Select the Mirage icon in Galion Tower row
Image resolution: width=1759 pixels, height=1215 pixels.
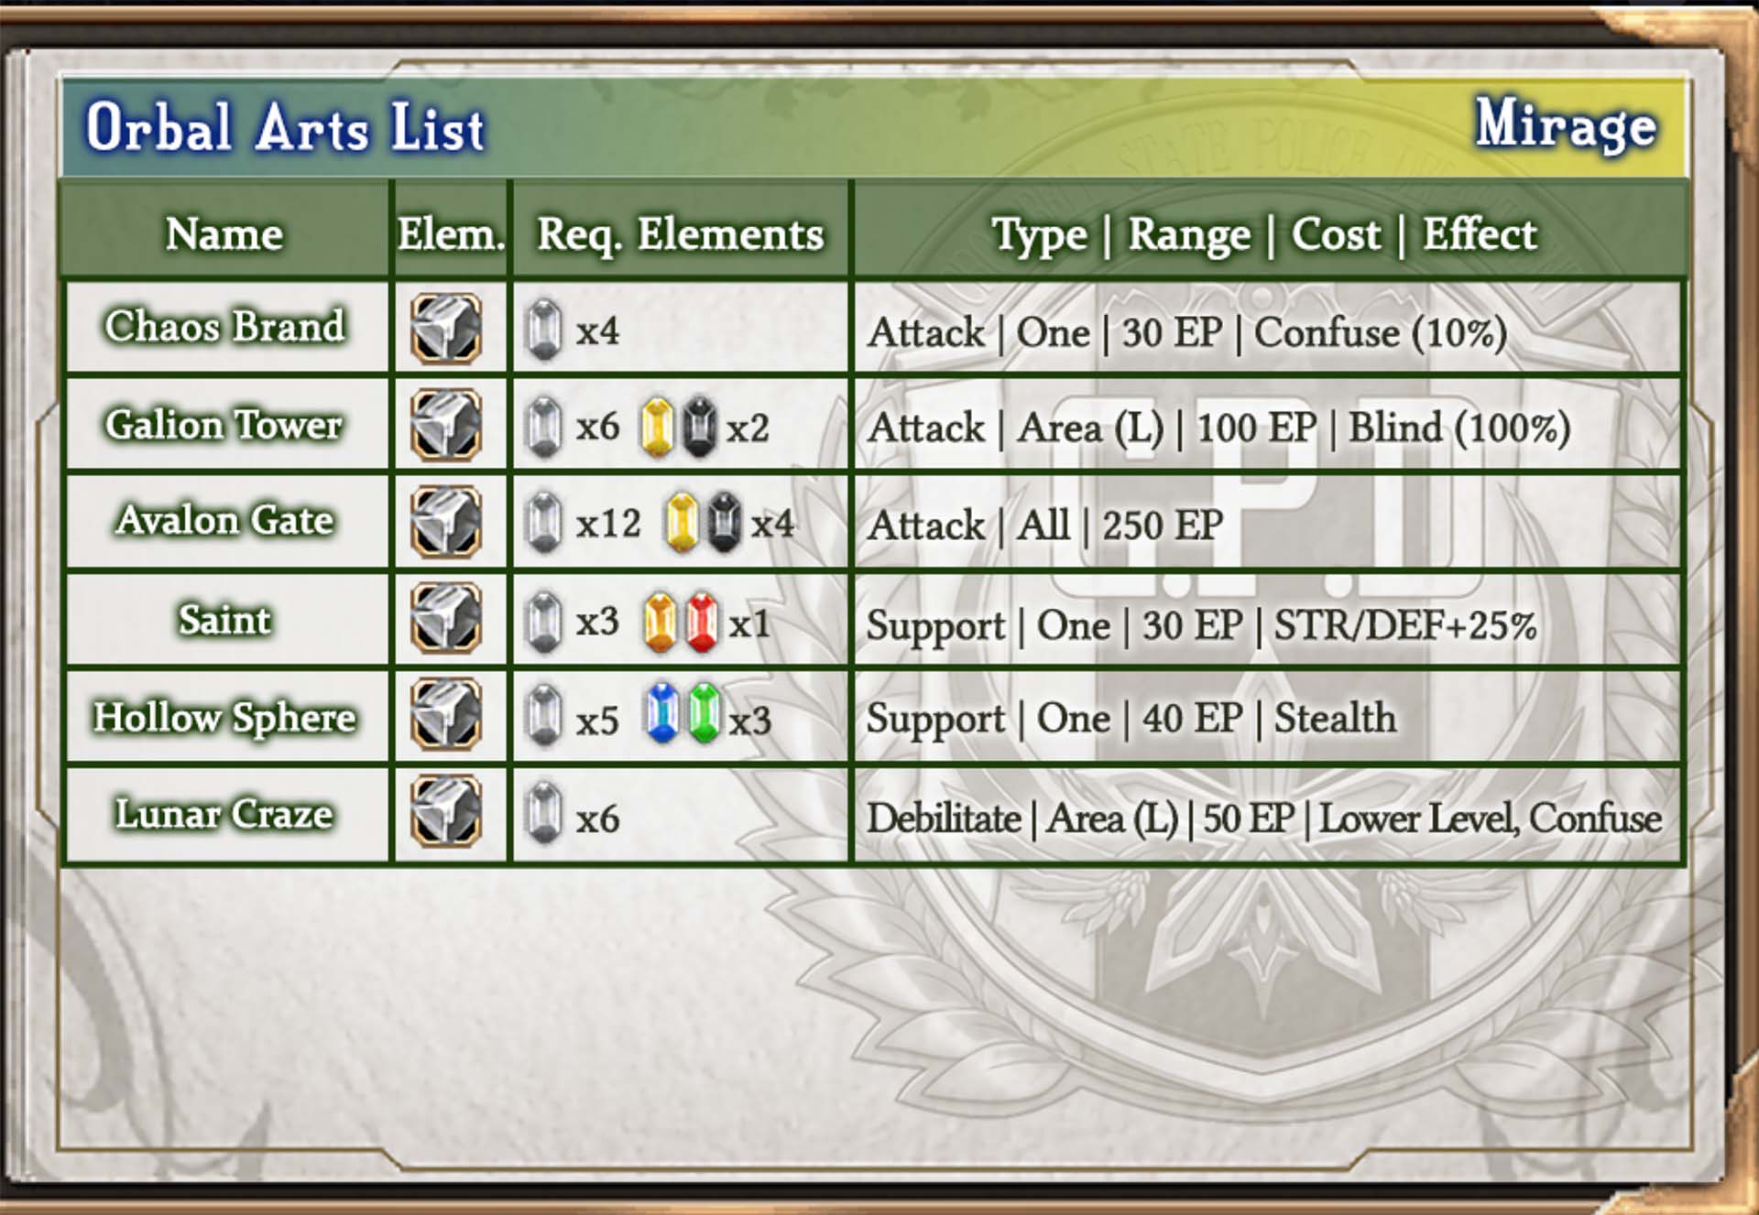click(x=446, y=425)
